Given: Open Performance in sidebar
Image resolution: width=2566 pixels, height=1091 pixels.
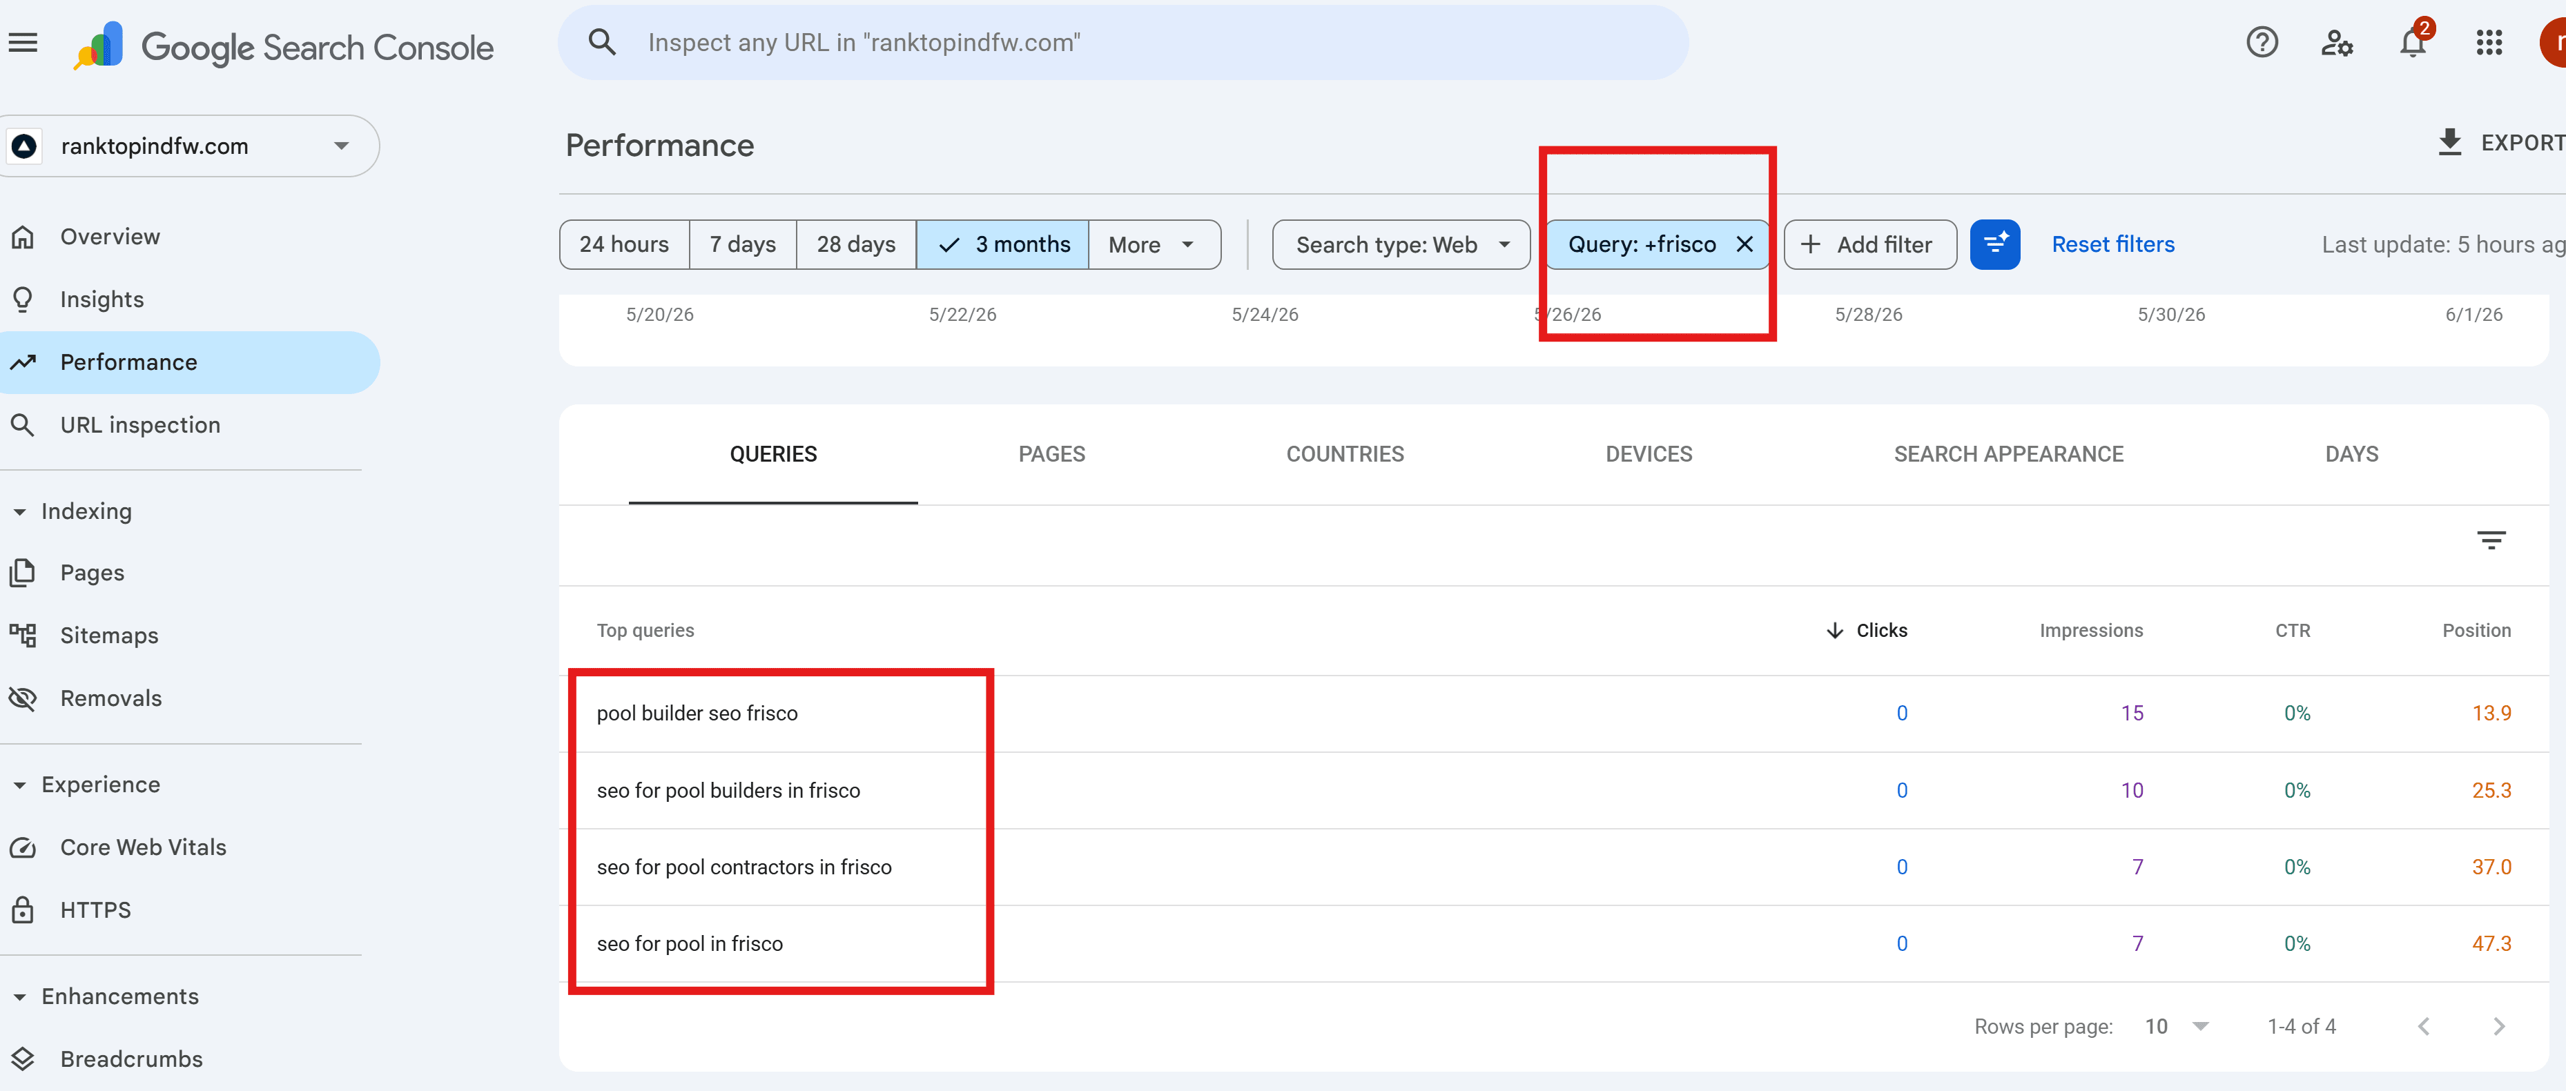Looking at the screenshot, I should tap(189, 362).
